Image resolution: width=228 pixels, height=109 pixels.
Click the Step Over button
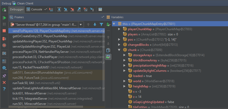(59, 10)
